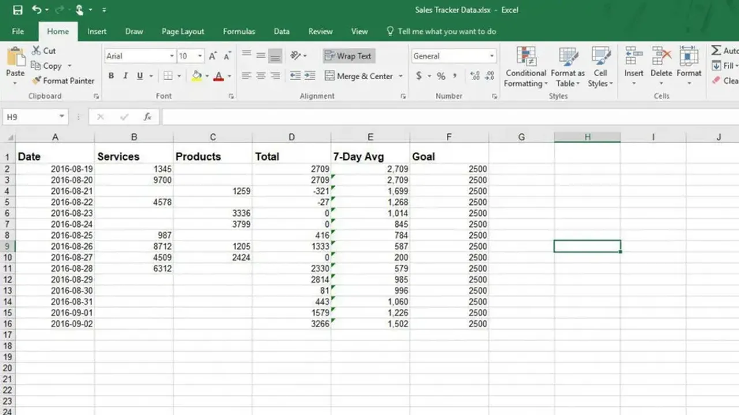The width and height of the screenshot is (739, 415).
Task: Click the Copy button
Action: point(46,66)
